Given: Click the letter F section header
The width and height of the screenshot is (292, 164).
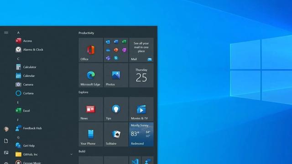Looking at the screenshot, I should (x=18, y=120).
